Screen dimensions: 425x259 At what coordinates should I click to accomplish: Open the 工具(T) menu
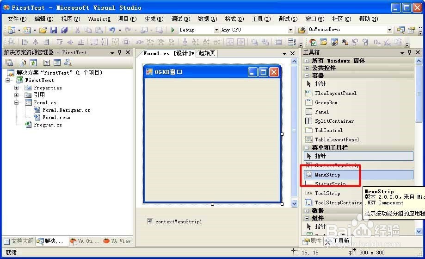261,19
